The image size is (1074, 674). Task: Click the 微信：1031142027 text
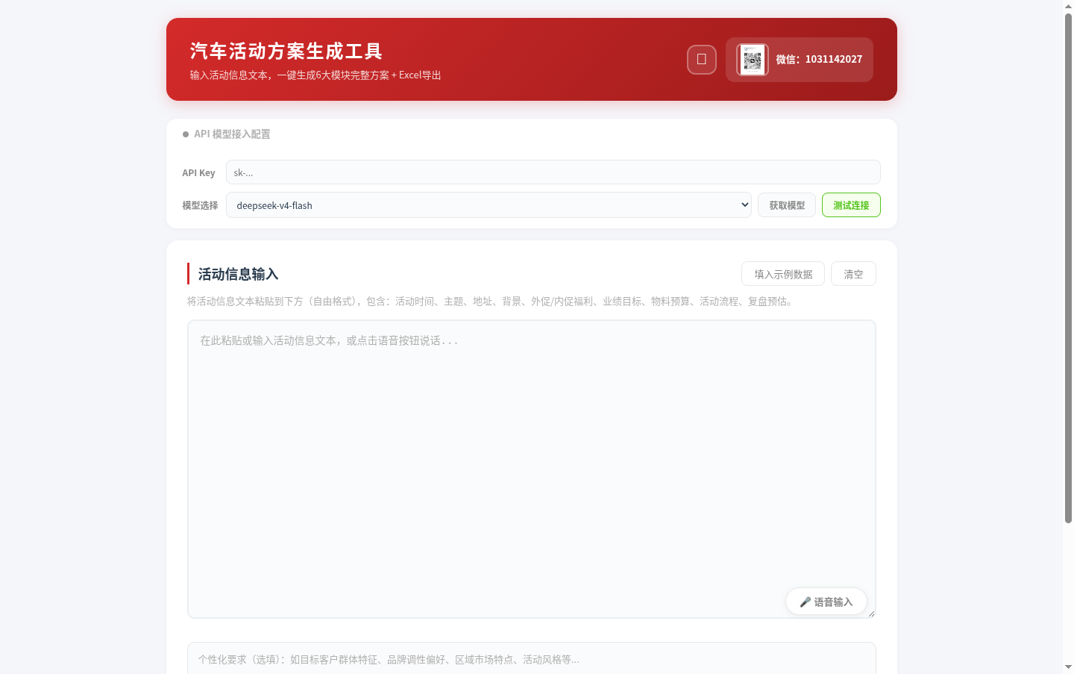(819, 60)
